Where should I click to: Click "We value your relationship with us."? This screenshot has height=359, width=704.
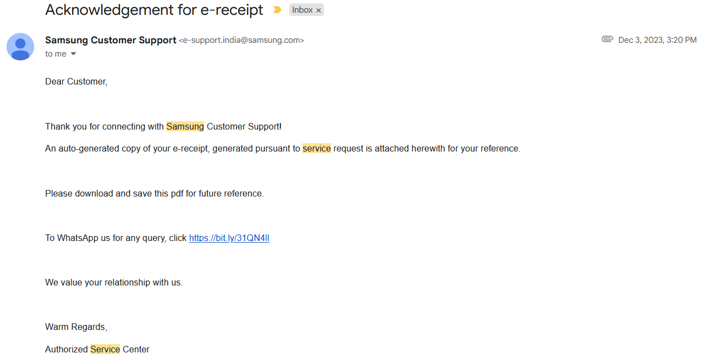(113, 282)
